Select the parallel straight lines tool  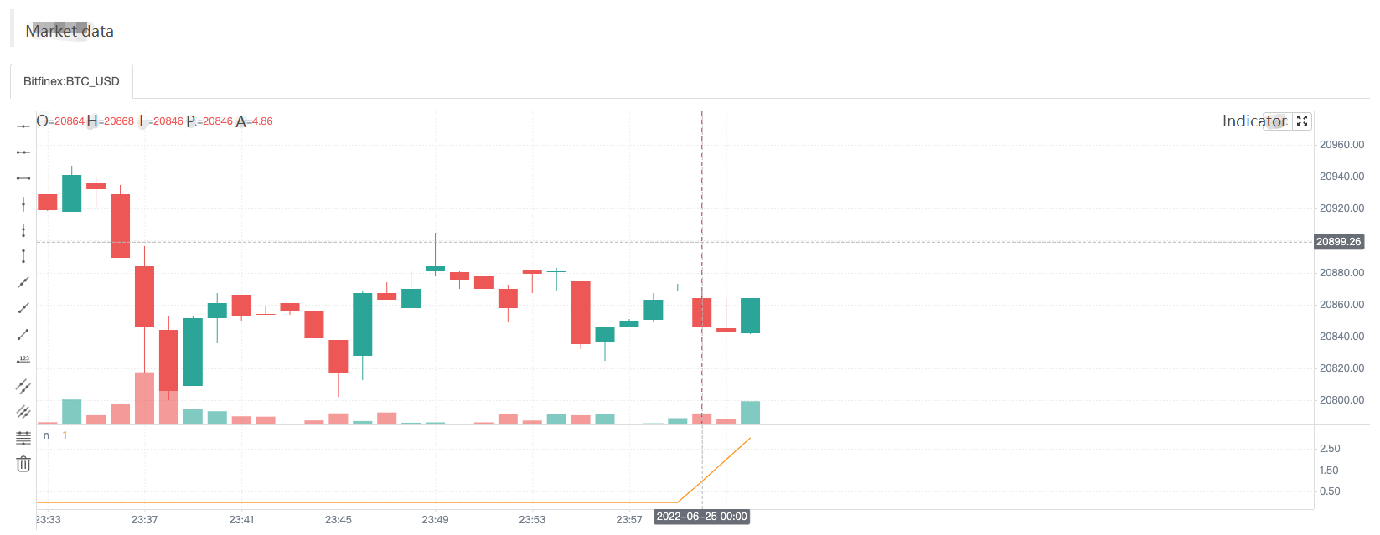pos(23,412)
